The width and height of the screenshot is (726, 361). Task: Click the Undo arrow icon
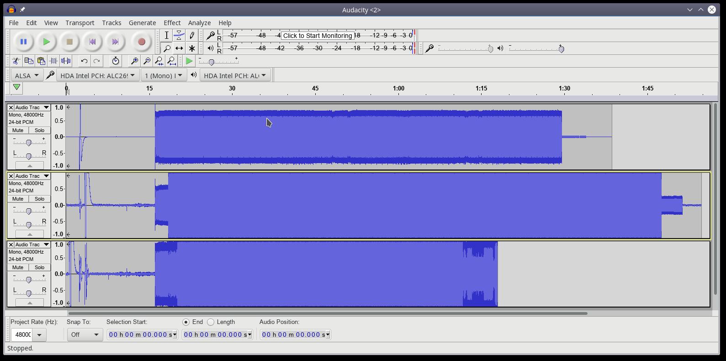(x=84, y=61)
